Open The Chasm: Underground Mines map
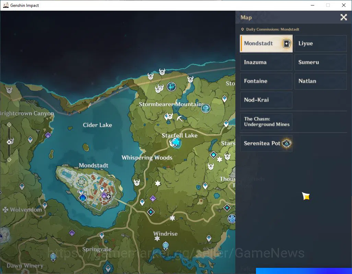The width and height of the screenshot is (352, 274). click(266, 122)
